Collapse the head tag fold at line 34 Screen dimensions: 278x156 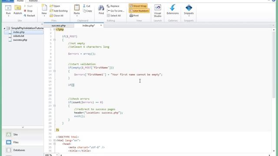point(54,144)
